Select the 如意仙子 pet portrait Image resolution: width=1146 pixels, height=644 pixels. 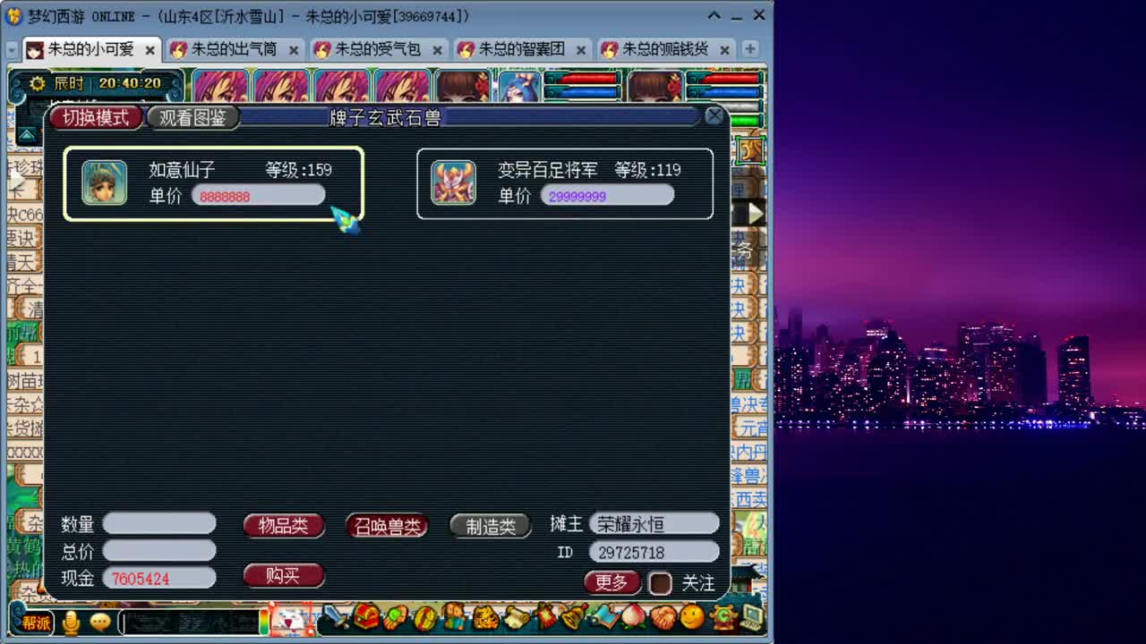tap(105, 182)
